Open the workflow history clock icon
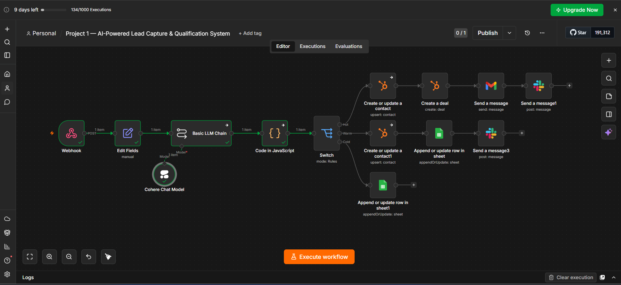 (x=527, y=33)
